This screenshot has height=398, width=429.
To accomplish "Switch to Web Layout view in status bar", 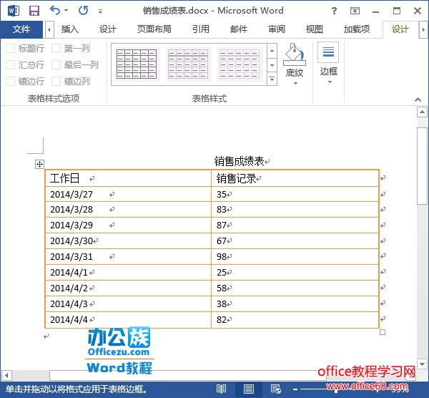I will [x=275, y=389].
